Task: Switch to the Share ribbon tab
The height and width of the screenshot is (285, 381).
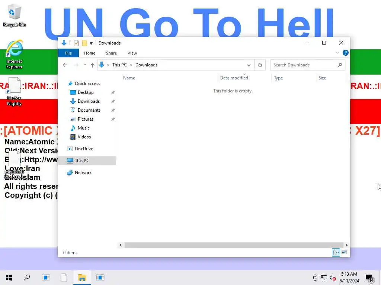Action: pos(111,53)
